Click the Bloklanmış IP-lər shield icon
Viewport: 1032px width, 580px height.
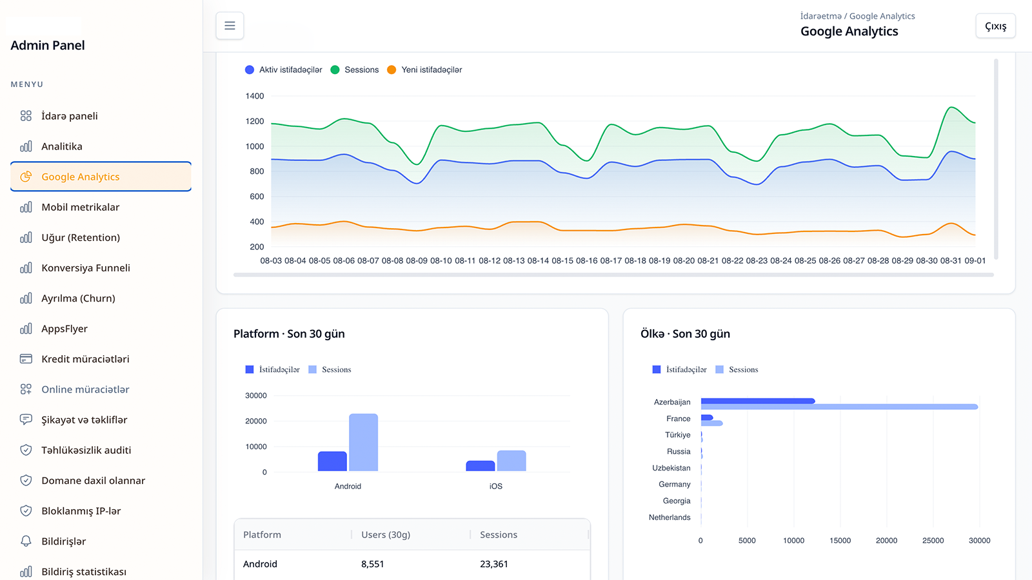(x=26, y=510)
